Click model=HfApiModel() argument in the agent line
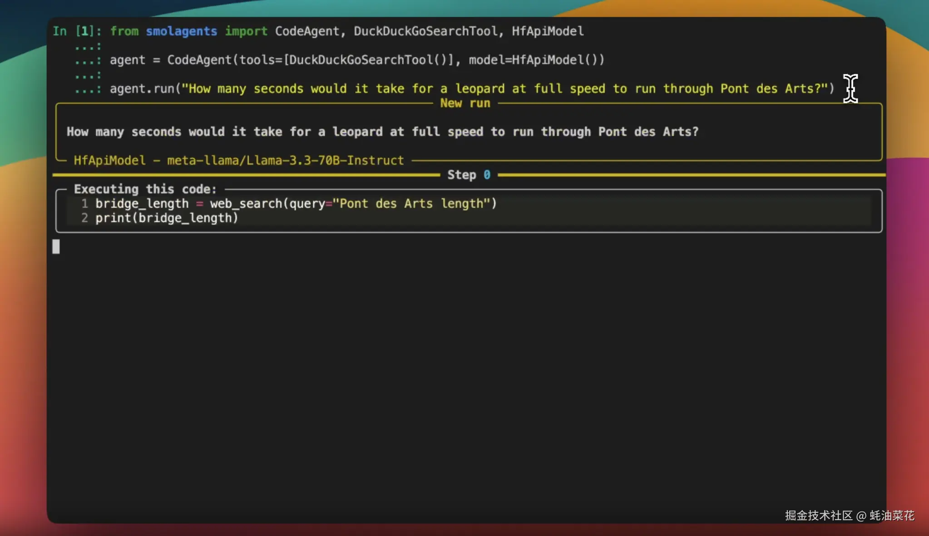The width and height of the screenshot is (929, 536). tap(536, 60)
